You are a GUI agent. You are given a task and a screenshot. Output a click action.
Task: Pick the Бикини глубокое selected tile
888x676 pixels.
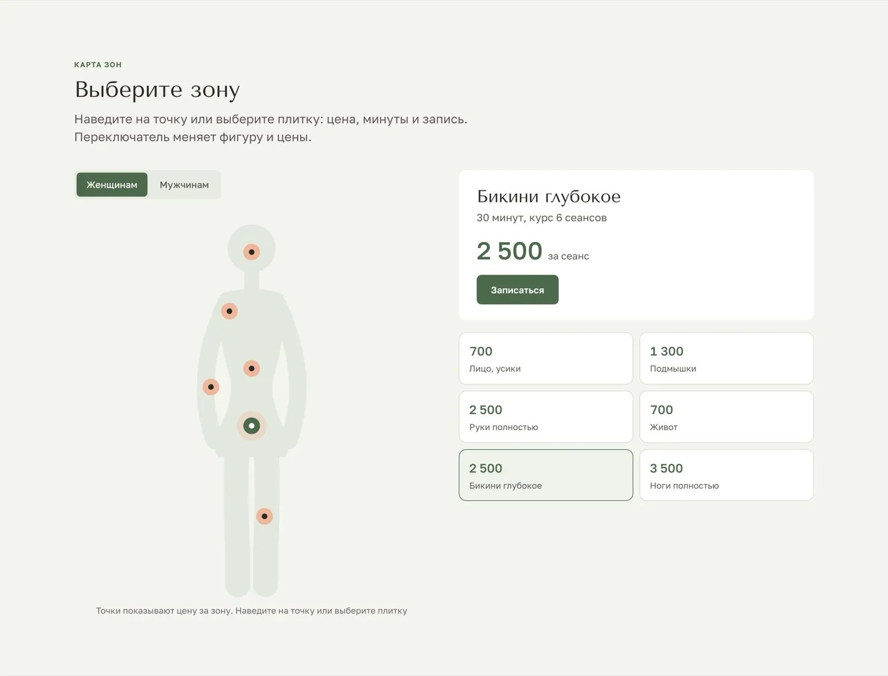(546, 475)
